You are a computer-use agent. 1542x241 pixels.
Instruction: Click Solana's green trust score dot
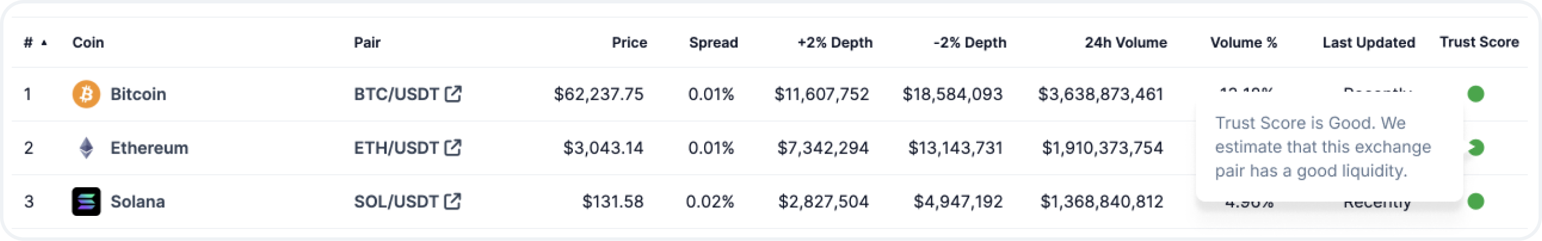[1476, 202]
